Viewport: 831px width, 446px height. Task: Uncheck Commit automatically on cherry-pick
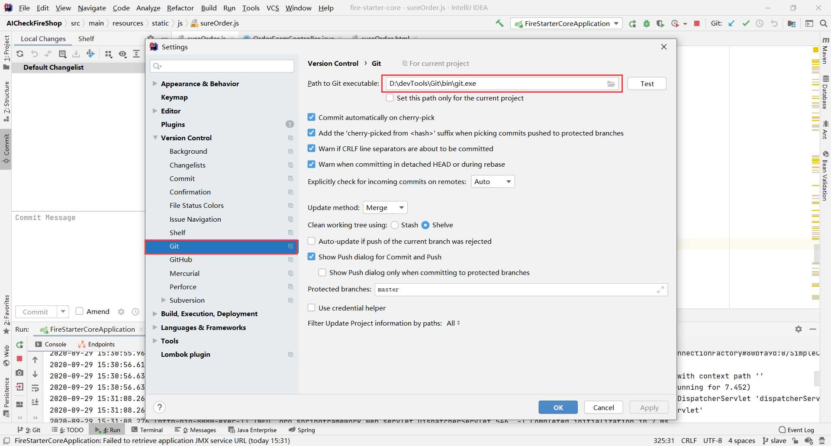click(x=311, y=117)
